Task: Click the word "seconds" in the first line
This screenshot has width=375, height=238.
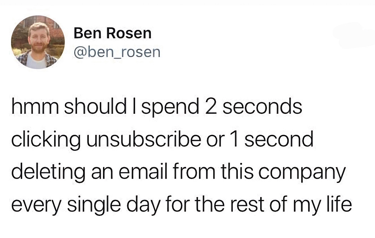Action: click(262, 107)
